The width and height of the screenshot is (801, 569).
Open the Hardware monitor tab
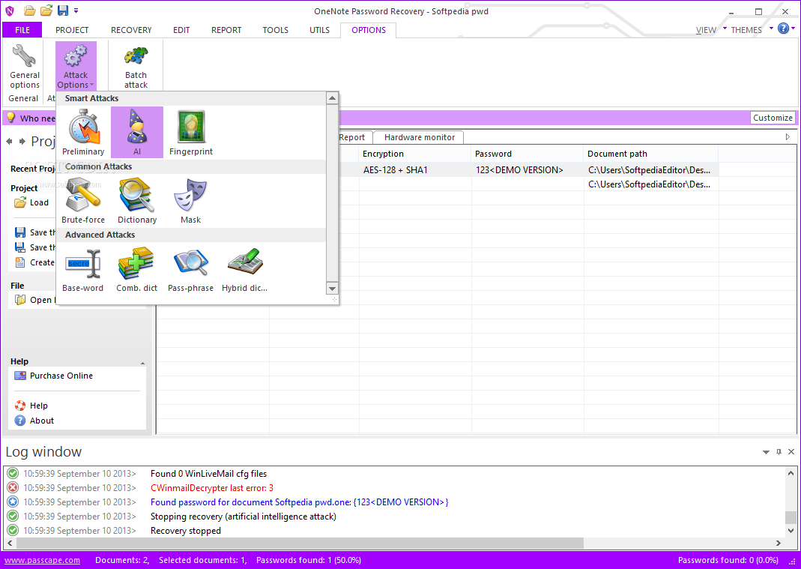(x=420, y=137)
